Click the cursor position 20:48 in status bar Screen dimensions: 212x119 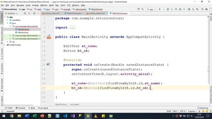(169, 111)
